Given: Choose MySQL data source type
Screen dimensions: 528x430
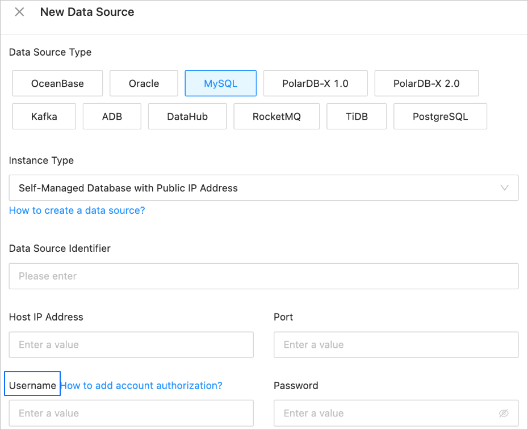Looking at the screenshot, I should (220, 83).
